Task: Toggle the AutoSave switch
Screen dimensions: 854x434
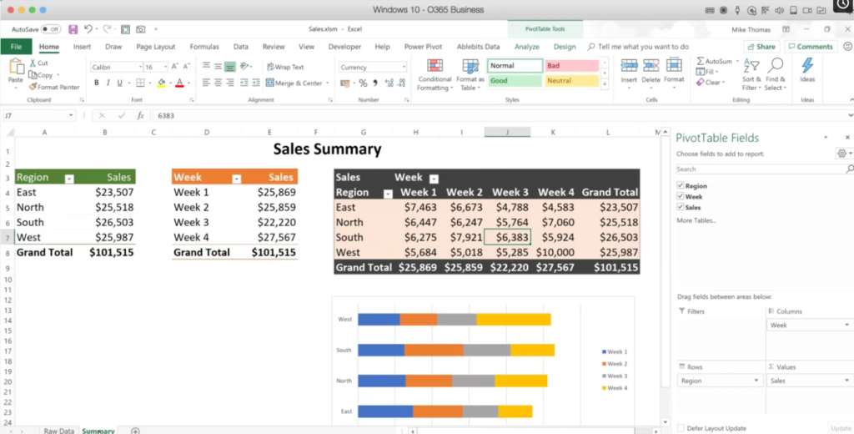Action: 51,29
